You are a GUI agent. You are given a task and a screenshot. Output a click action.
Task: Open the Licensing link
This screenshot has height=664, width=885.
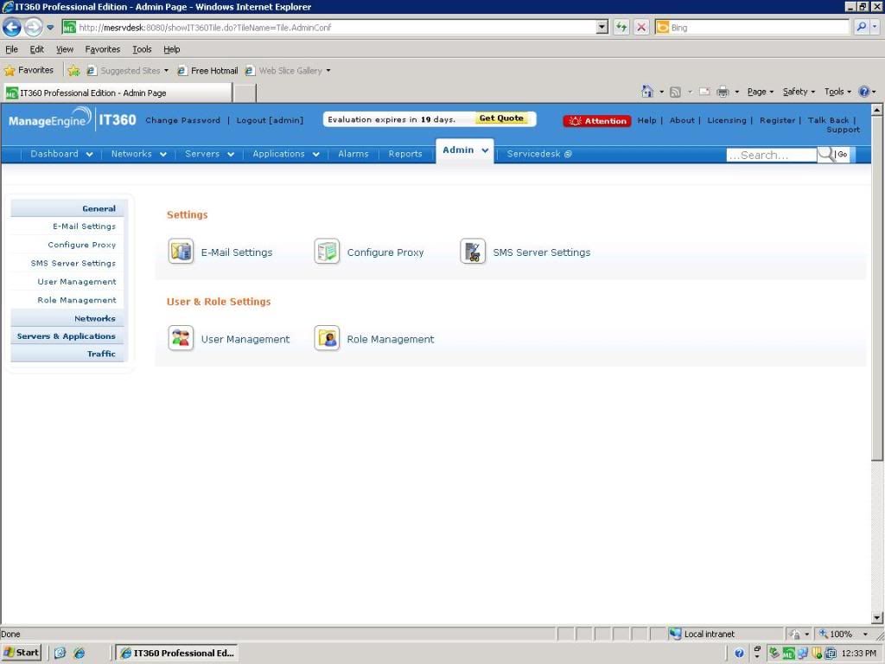(726, 120)
